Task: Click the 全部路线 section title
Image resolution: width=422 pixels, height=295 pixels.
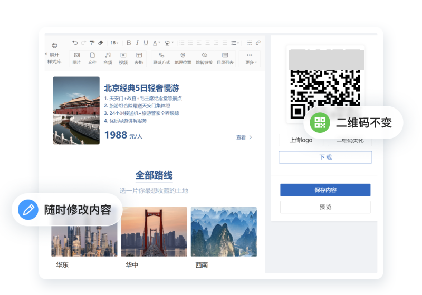Action: point(154,175)
